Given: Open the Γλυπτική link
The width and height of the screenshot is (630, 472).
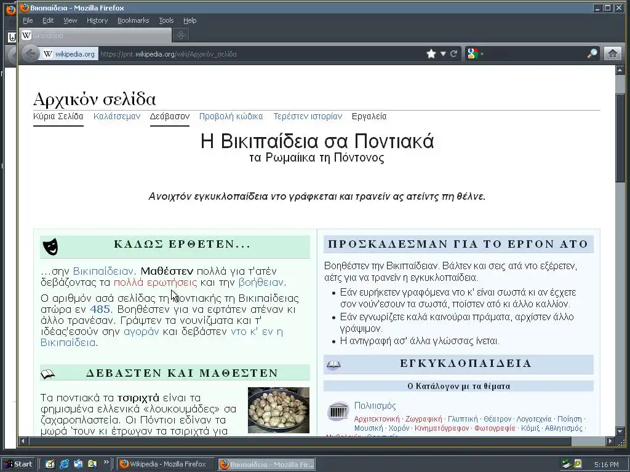Looking at the screenshot, I should coord(463,419).
